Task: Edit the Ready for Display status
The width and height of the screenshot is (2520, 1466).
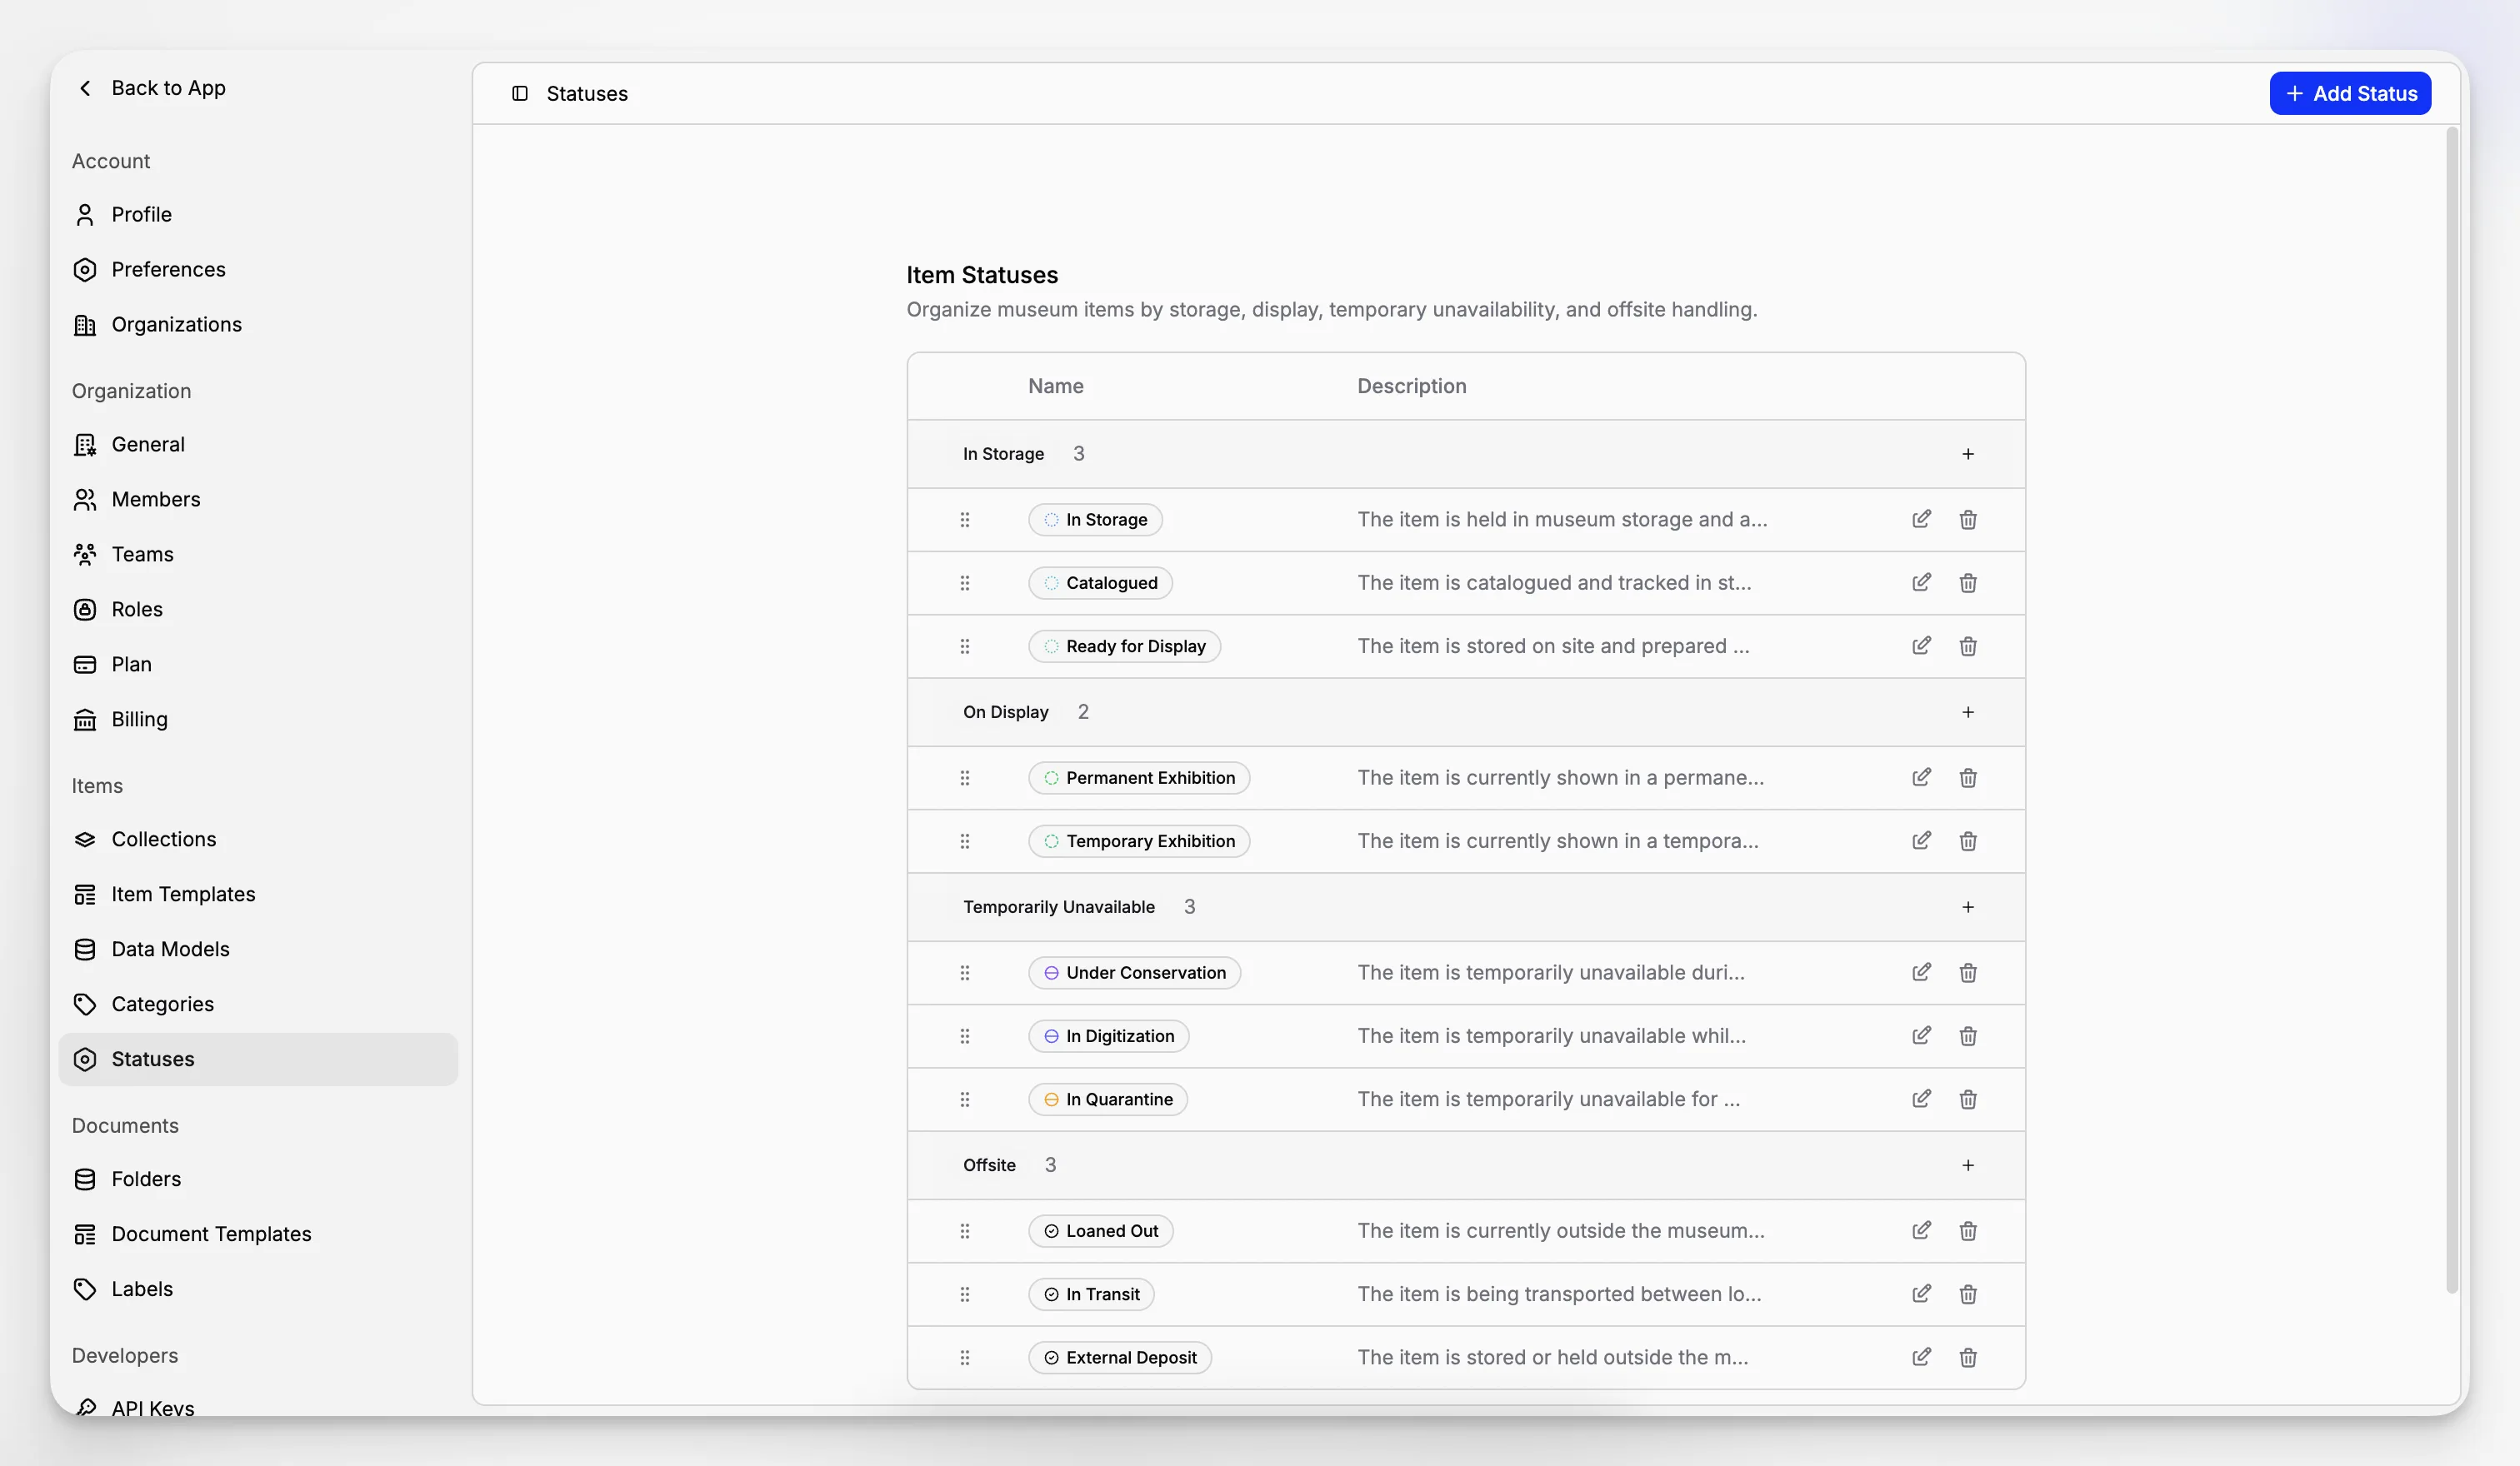Action: click(1921, 646)
